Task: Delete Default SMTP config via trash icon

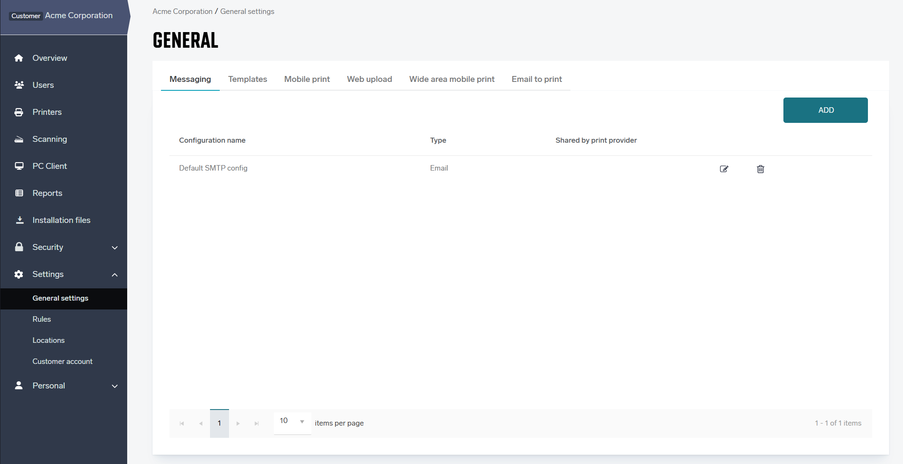Action: [x=760, y=169]
